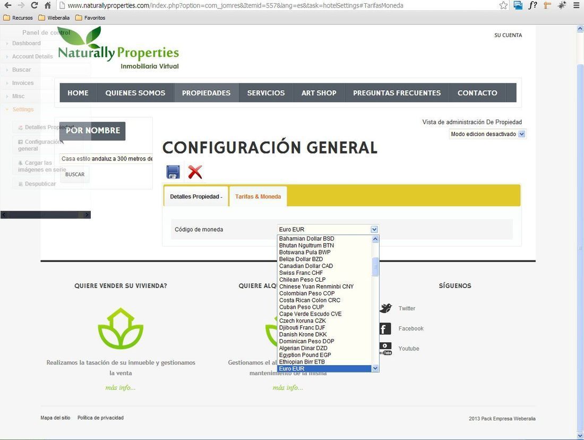
Task: Click the currency list scroll down arrow
Action: (375, 368)
